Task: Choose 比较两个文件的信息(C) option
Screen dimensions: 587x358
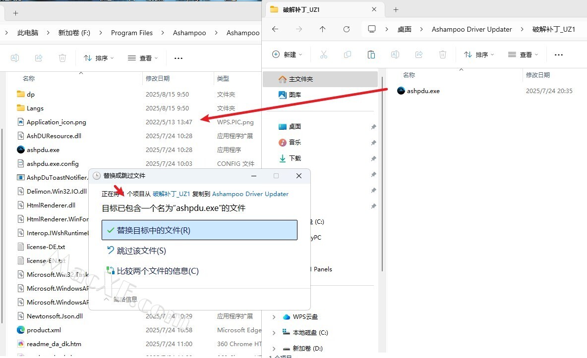Action: [x=153, y=271]
